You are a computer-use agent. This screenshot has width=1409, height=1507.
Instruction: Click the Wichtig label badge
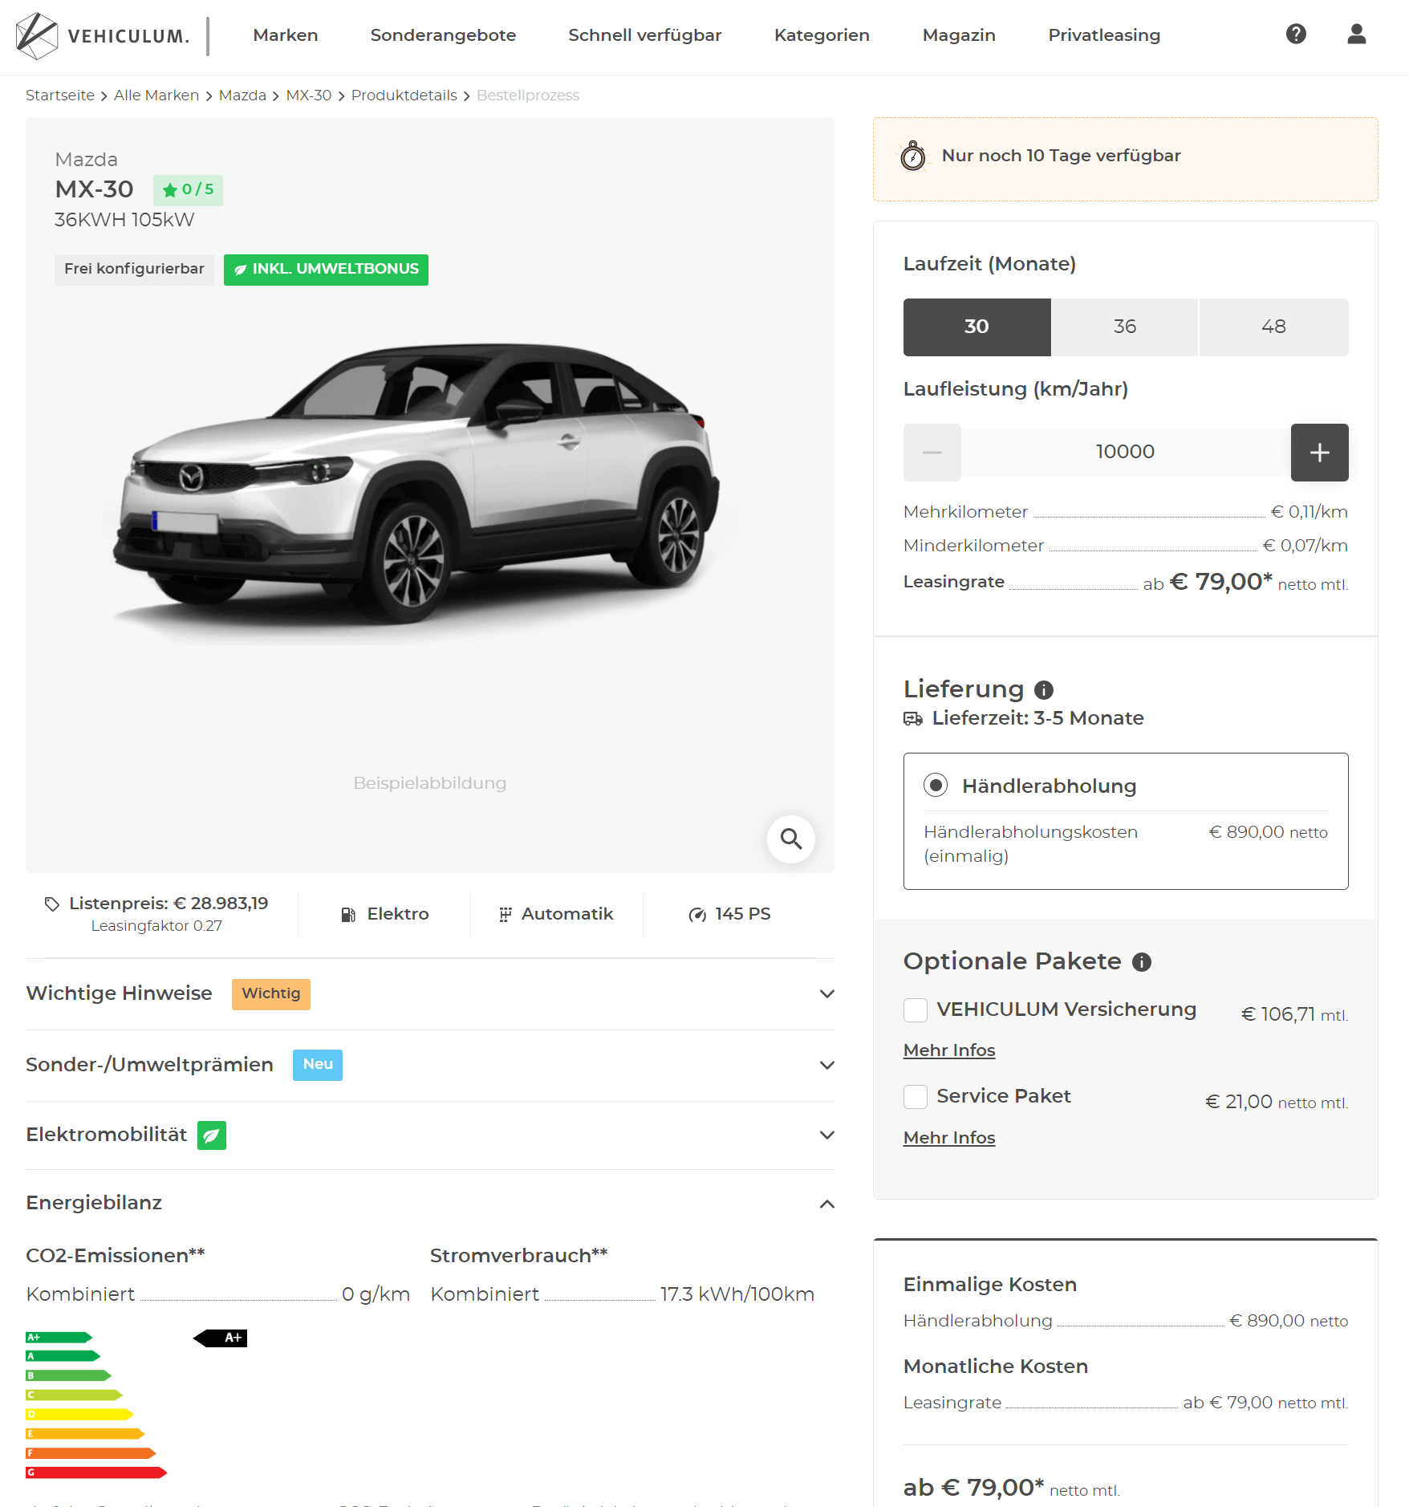coord(271,994)
